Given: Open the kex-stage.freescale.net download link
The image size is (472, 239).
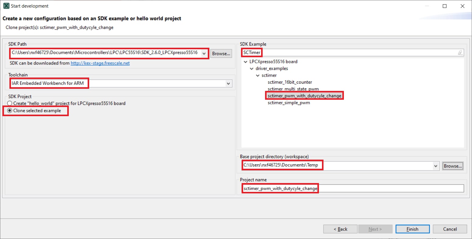Looking at the screenshot, I should [x=100, y=63].
